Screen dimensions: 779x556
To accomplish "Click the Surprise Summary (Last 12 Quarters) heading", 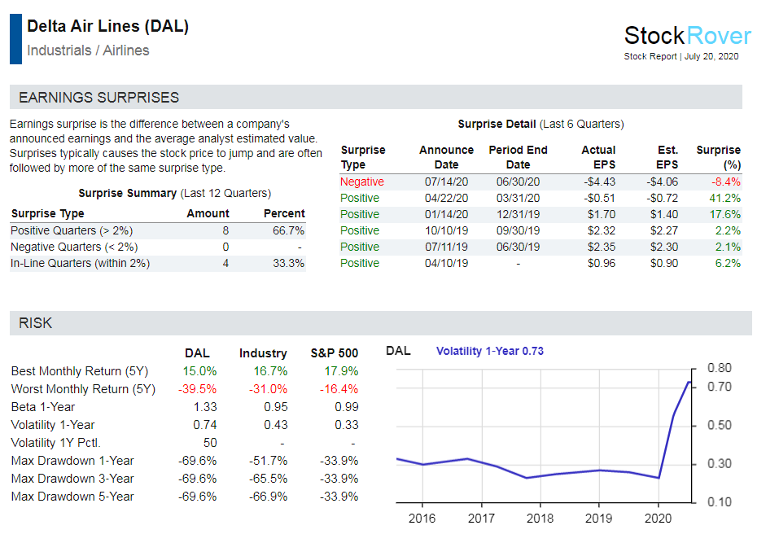I will coord(175,193).
